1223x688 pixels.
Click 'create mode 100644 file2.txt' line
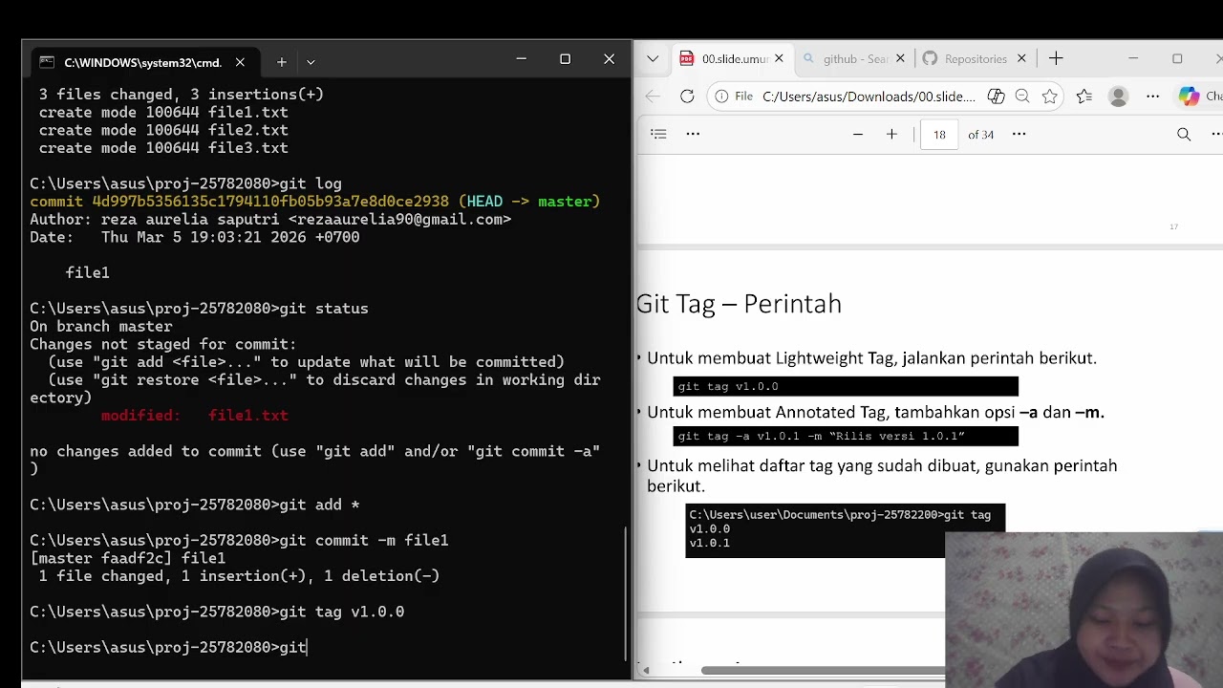pos(163,130)
